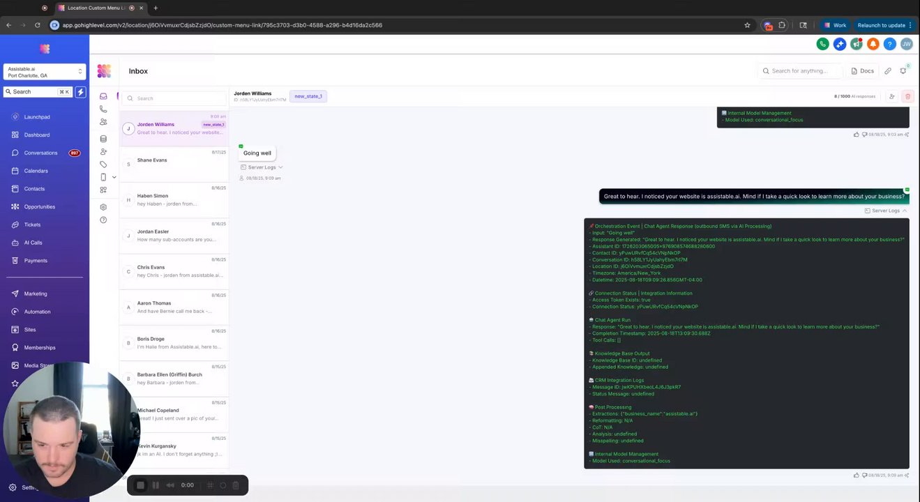The height and width of the screenshot is (502, 920).
Task: Open the Assistable.ai location switcher dropdown
Action: point(45,72)
